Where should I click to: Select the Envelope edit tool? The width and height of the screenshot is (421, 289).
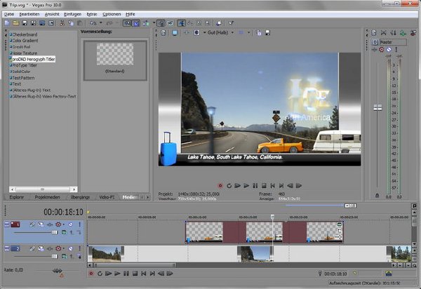click(x=190, y=23)
